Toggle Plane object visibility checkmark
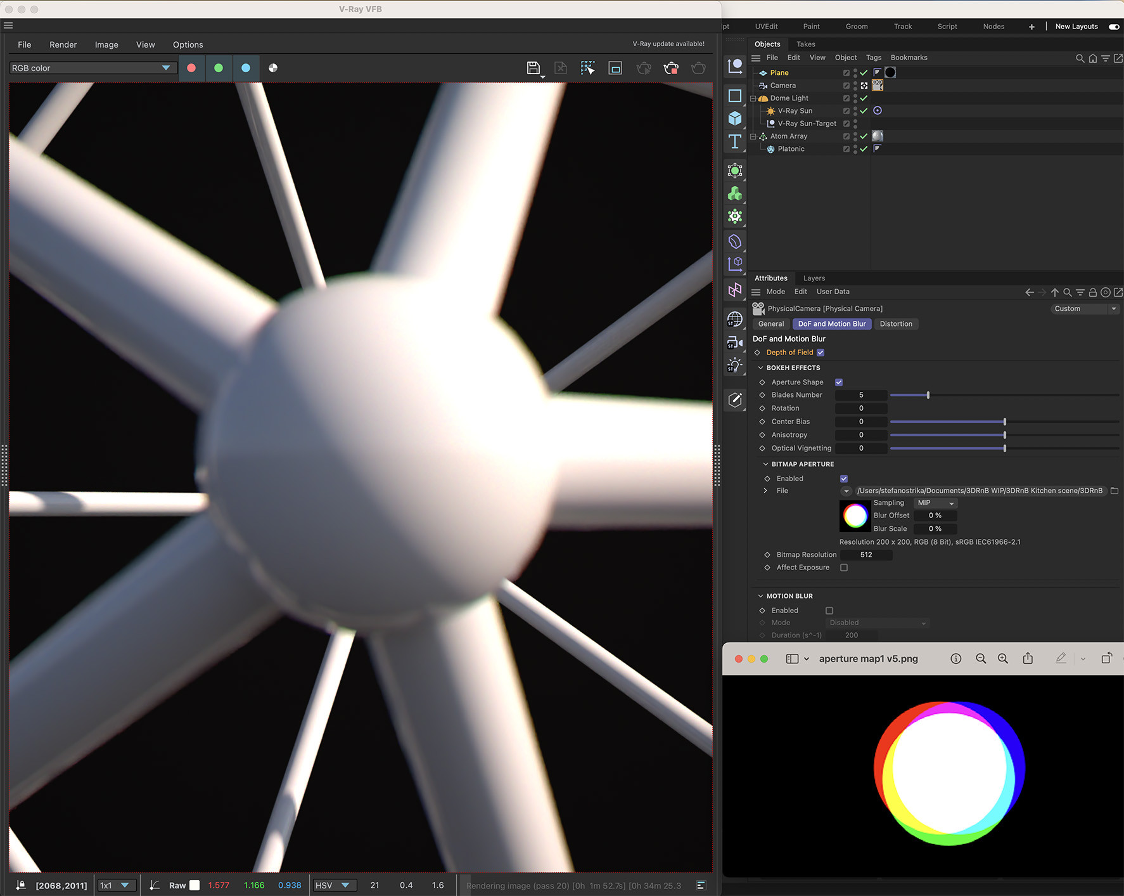1124x896 pixels. pyautogui.click(x=864, y=72)
